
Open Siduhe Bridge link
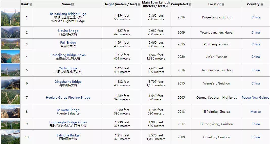68,31
